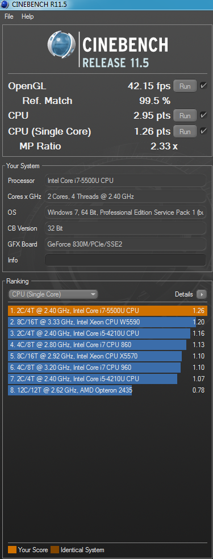Viewport: 213px width, 559px height.
Task: Open the Help menu
Action: [27, 16]
